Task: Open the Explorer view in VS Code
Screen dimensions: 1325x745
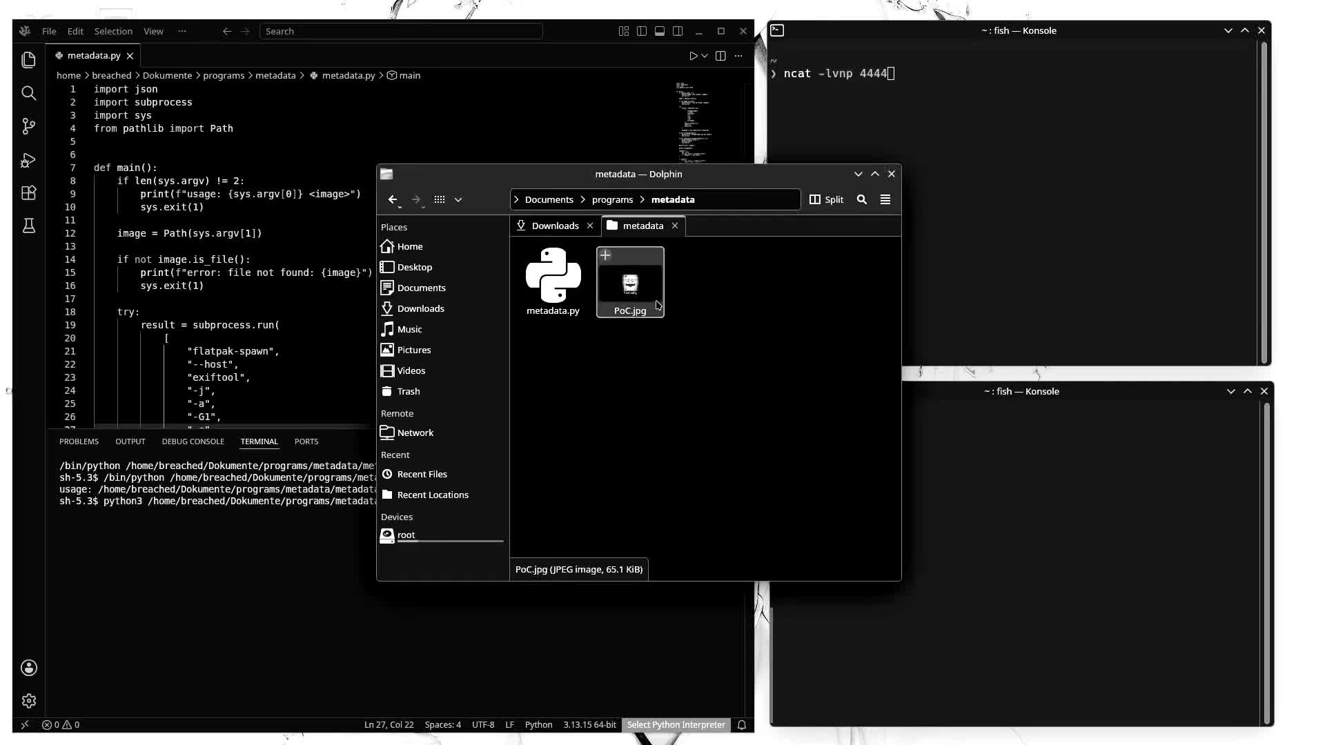Action: coord(28,60)
